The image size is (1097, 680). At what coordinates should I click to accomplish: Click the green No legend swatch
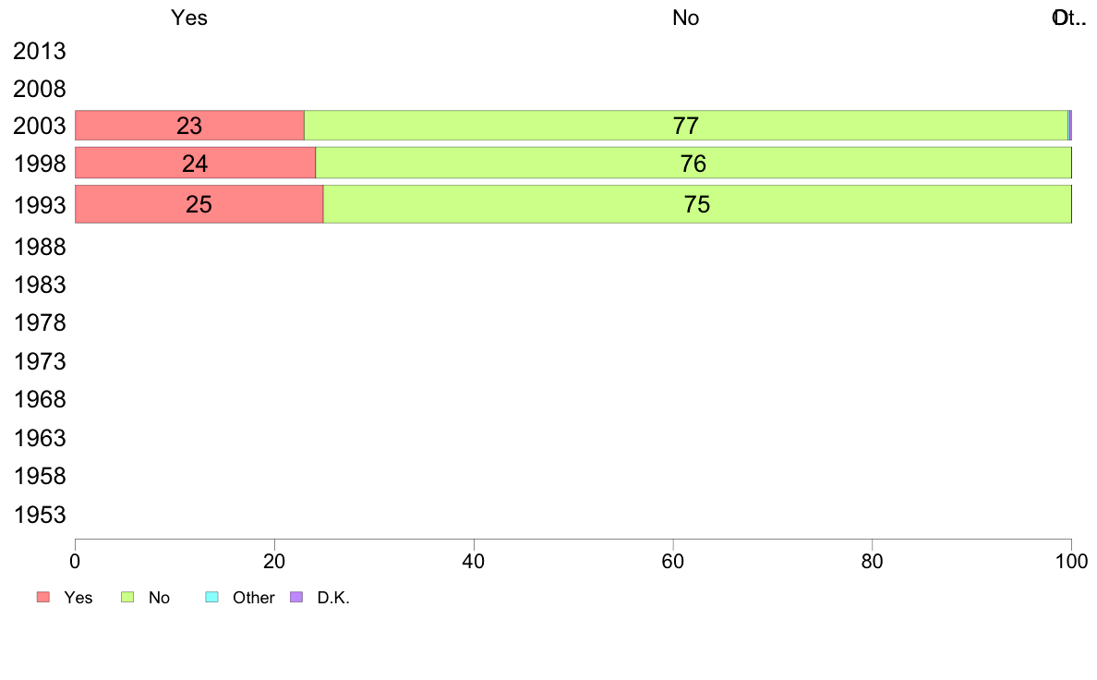coord(129,597)
